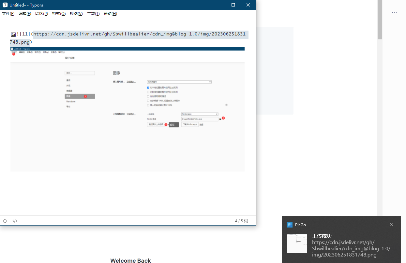Open the 帮助(H) menu
Image resolution: width=406 pixels, height=263 pixels.
[x=110, y=13]
